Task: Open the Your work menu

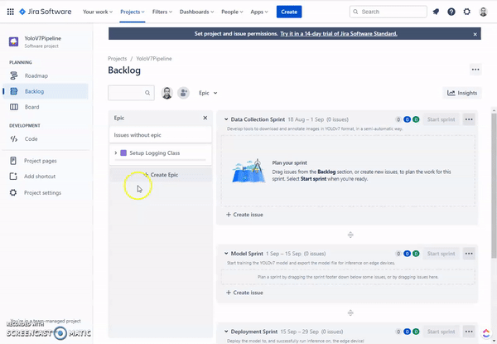Action: (x=97, y=12)
